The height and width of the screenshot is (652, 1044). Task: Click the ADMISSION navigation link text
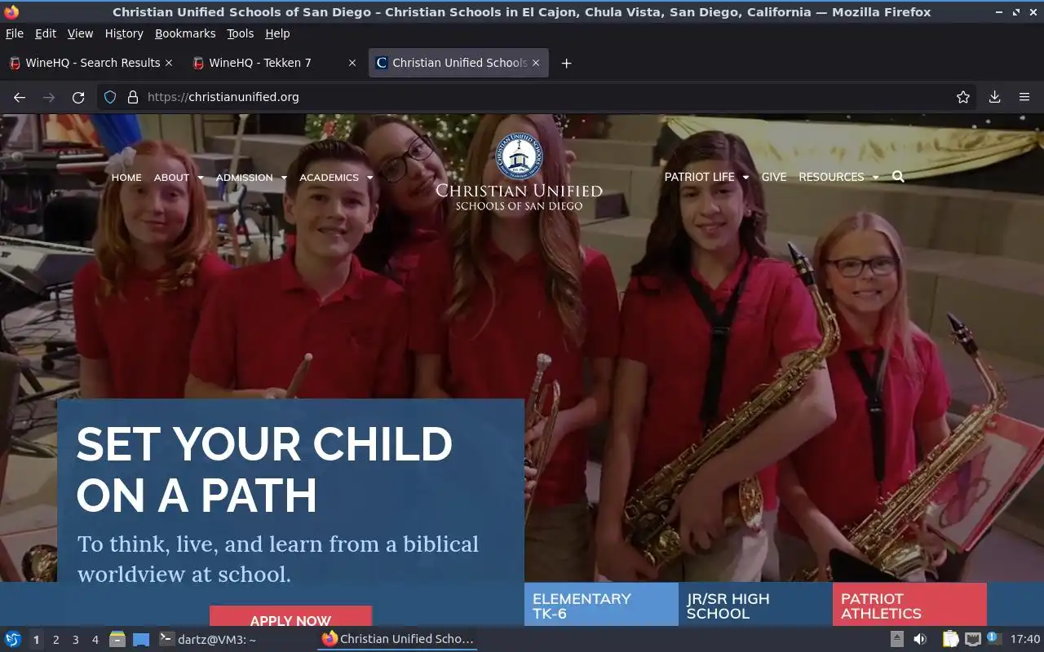(x=244, y=178)
